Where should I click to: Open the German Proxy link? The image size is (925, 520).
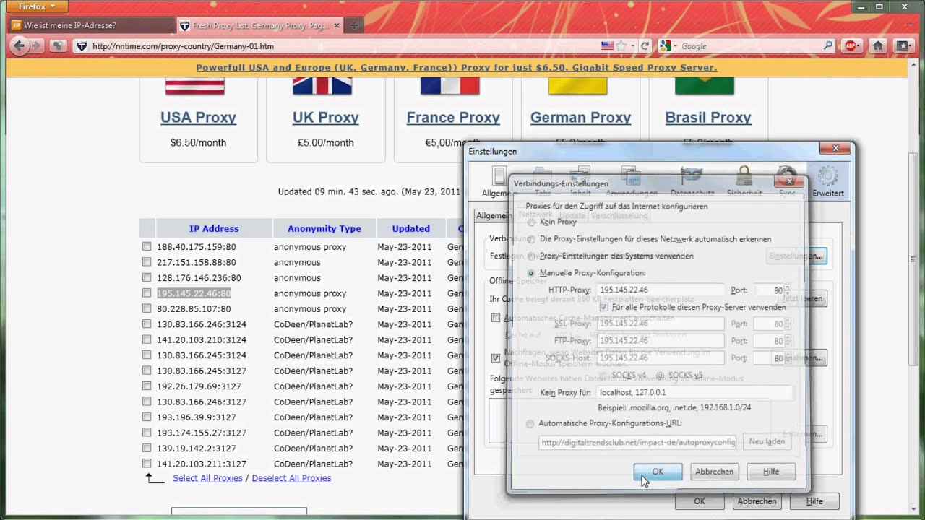(x=580, y=117)
